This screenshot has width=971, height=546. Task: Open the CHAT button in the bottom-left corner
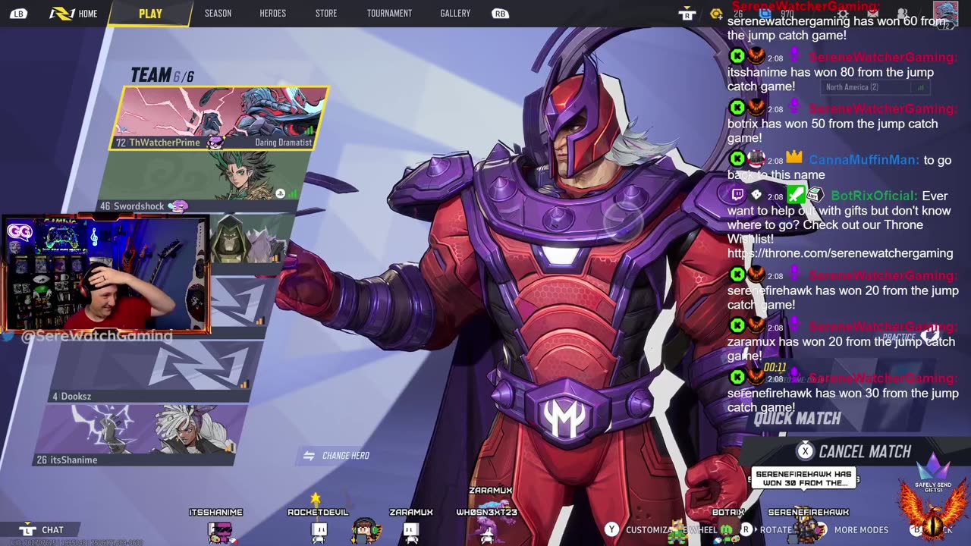[42, 529]
